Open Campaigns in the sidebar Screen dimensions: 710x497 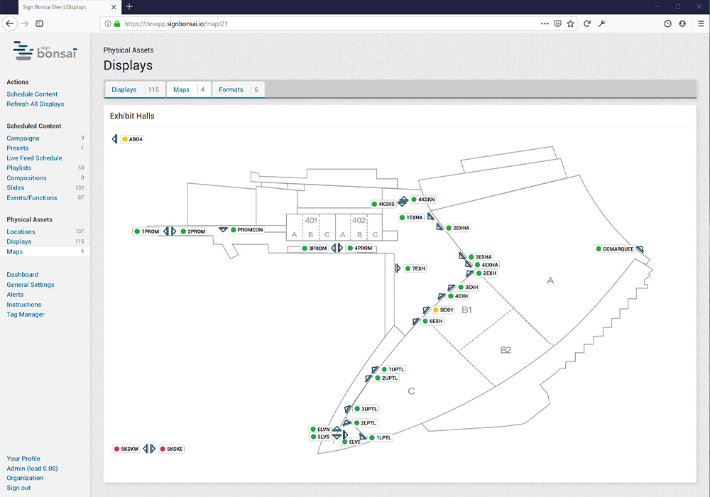tap(23, 138)
